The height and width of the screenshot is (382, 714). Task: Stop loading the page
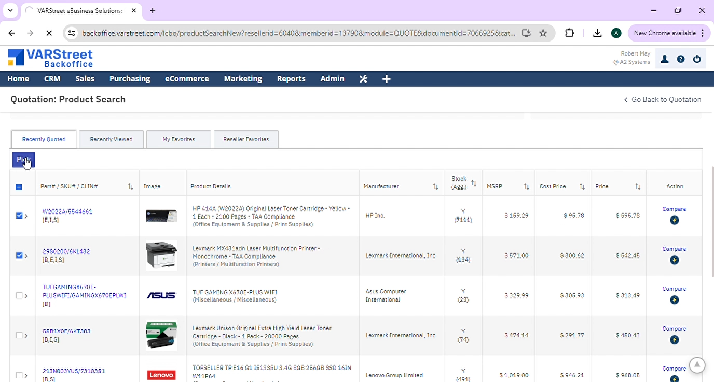coord(49,33)
